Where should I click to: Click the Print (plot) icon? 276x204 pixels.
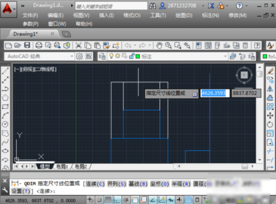(38, 45)
